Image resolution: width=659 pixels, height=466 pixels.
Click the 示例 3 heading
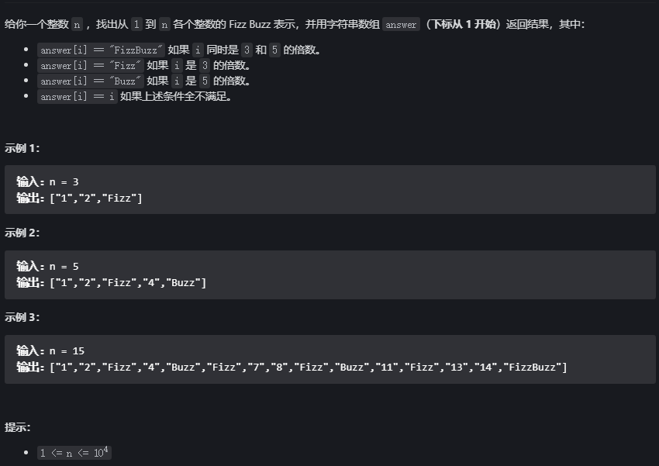tap(22, 317)
